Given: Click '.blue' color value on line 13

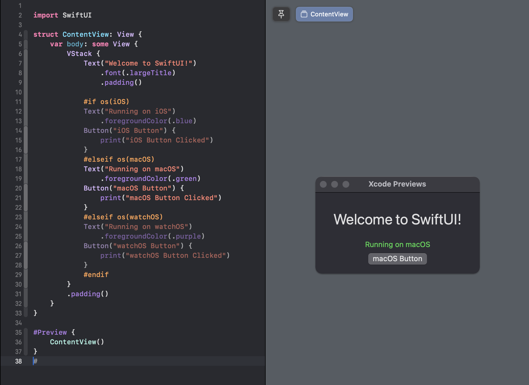Looking at the screenshot, I should point(182,121).
